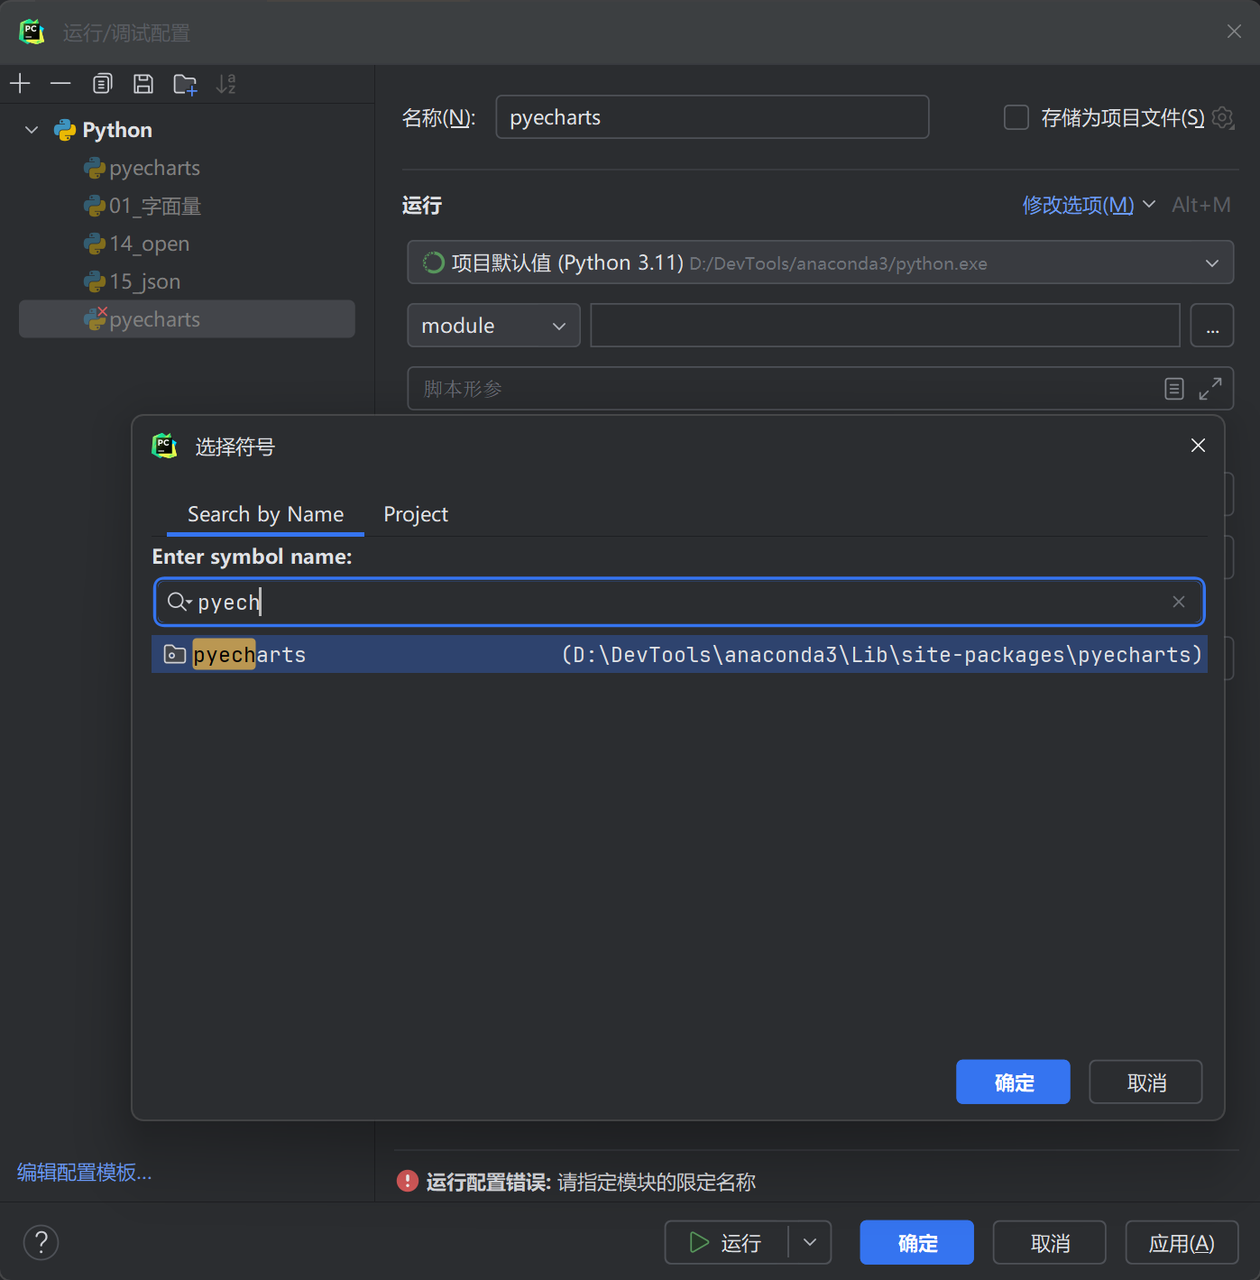Select the 14_open configuration

187,244
